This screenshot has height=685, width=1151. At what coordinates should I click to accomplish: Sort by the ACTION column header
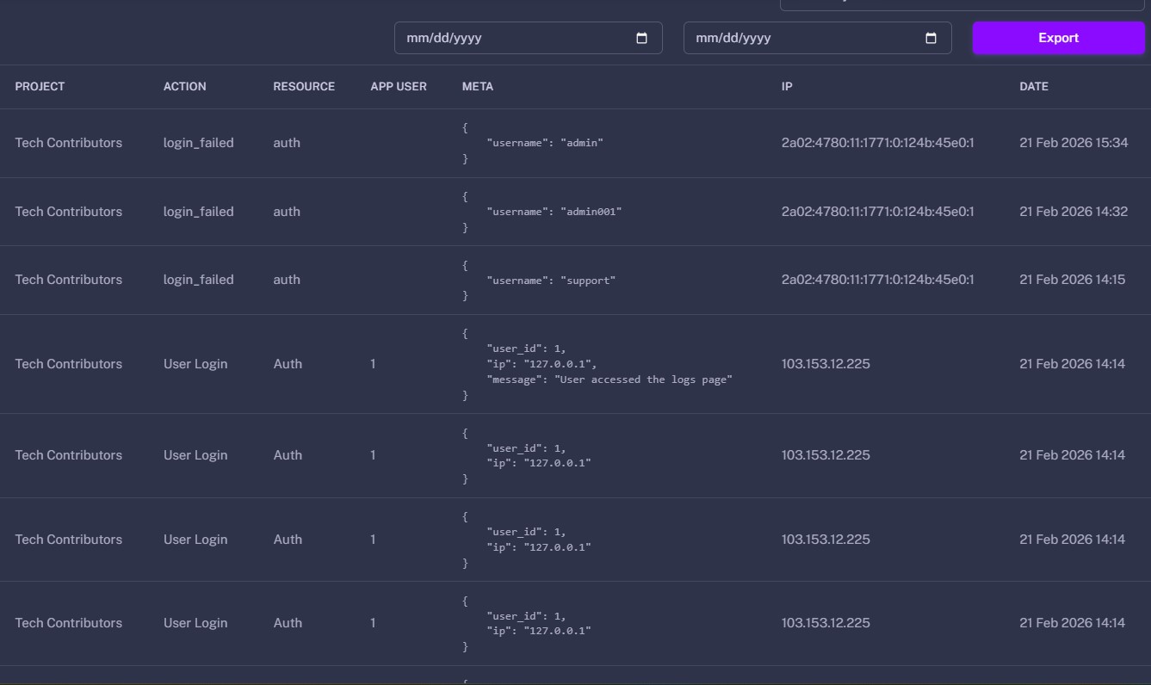tap(185, 86)
